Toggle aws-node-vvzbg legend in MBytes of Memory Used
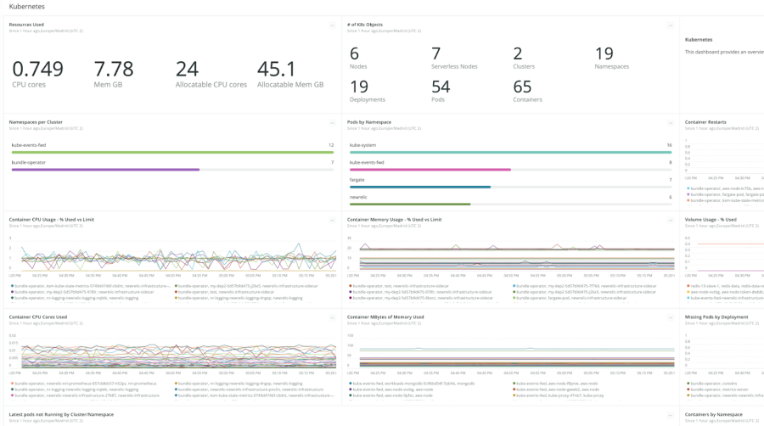This screenshot has width=764, height=426. coord(391,390)
